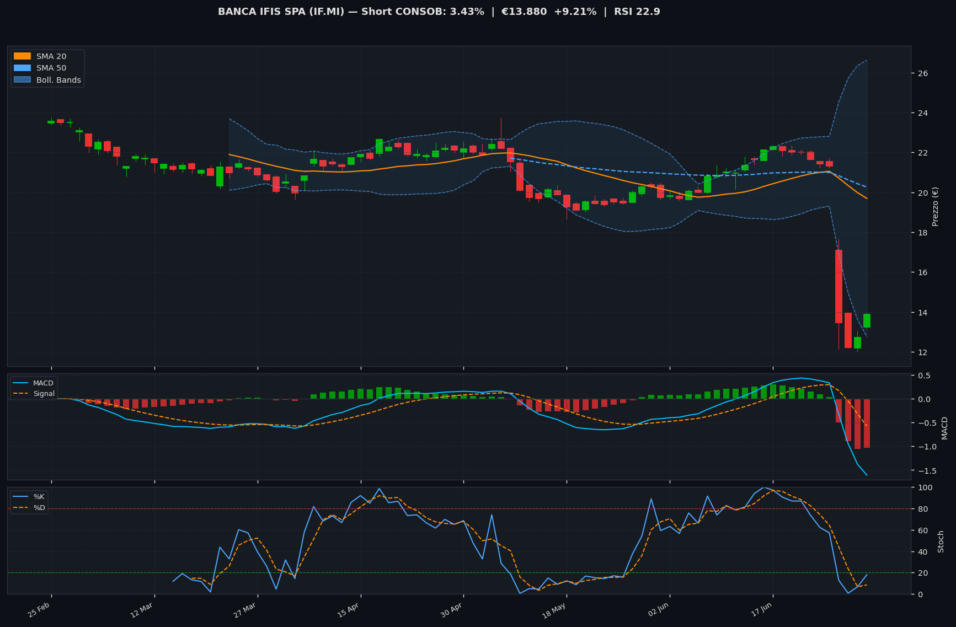956x627 pixels.
Task: Click the 100 stochastic axis tick
Action: (924, 487)
